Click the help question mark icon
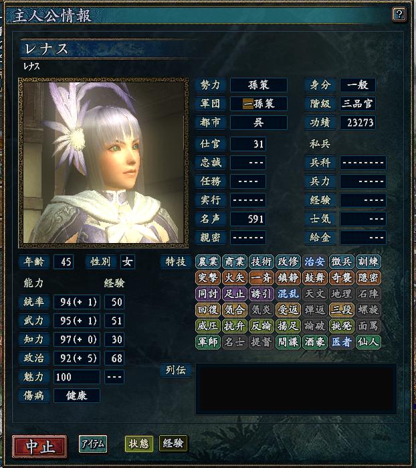This screenshot has width=416, height=468. click(x=399, y=14)
